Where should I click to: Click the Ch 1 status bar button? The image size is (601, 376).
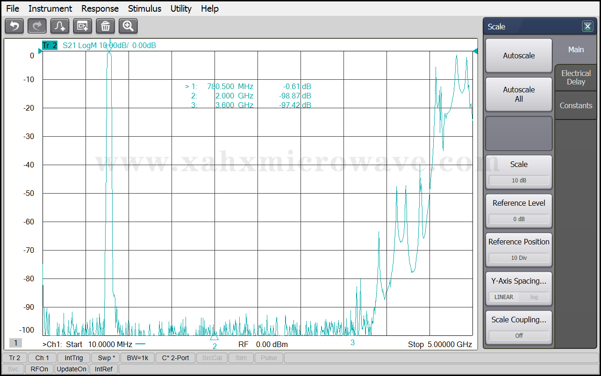(x=42, y=358)
